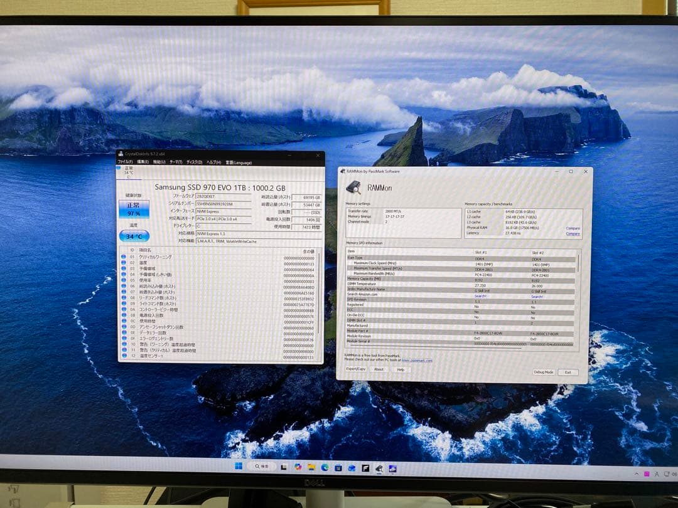Viewport: 678px width, 508px height.
Task: Click the Export/Copy button in RAMMon
Action: click(x=356, y=369)
